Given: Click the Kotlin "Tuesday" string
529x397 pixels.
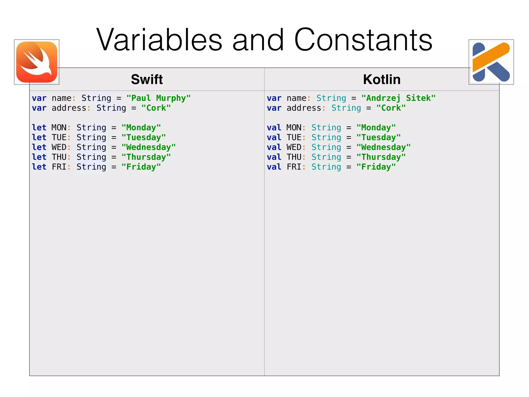Looking at the screenshot, I should pos(378,138).
